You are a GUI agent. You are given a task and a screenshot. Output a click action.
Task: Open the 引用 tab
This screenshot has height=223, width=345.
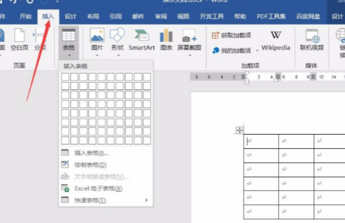(x=115, y=16)
